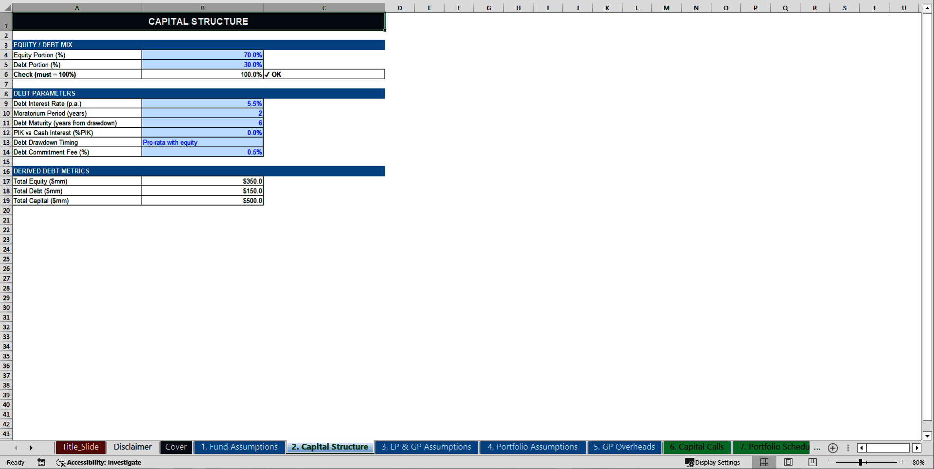Image resolution: width=934 pixels, height=469 pixels.
Task: Open Display Settings from the status bar
Action: (713, 462)
